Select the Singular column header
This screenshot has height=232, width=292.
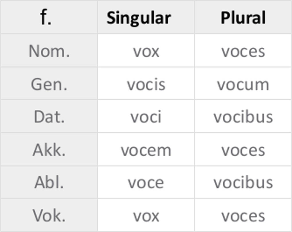(x=139, y=18)
